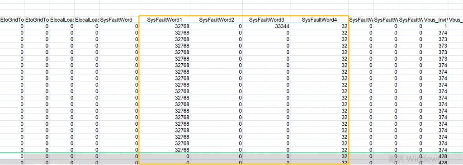
Task: Click the plain SysFaultWord 0 cell in the 33344 row
Action: 119,26
